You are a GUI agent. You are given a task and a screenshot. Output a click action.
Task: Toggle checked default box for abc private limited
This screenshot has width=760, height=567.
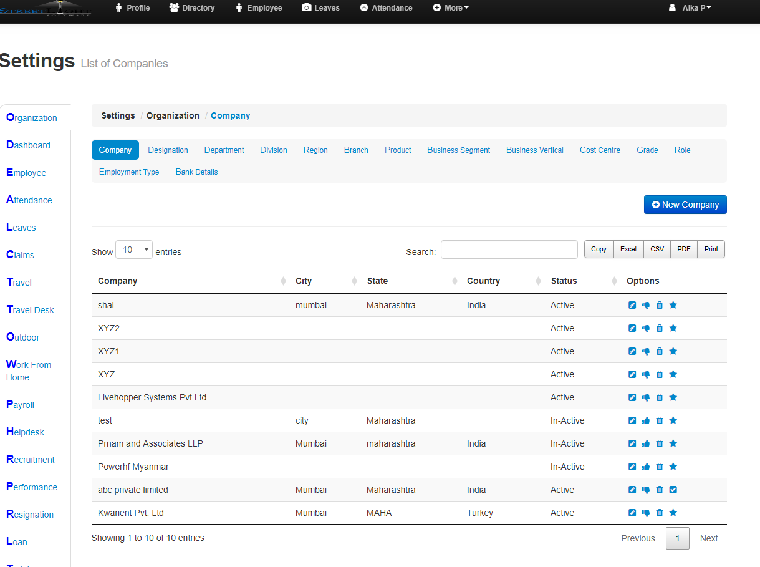pos(673,490)
